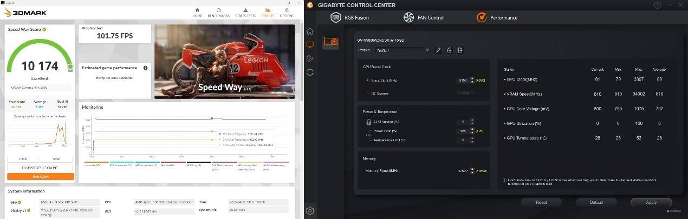Image resolution: width=688 pixels, height=219 pixels.
Task: Increase Memory Speed with stepper arrow
Action: pyautogui.click(x=471, y=169)
